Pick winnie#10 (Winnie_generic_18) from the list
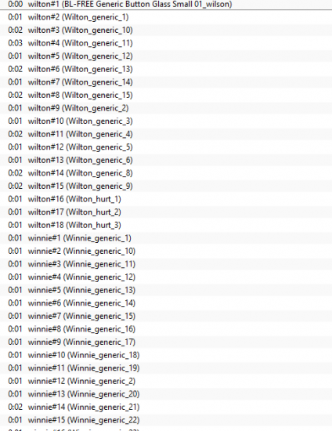This screenshot has width=332, height=431. pos(166,355)
